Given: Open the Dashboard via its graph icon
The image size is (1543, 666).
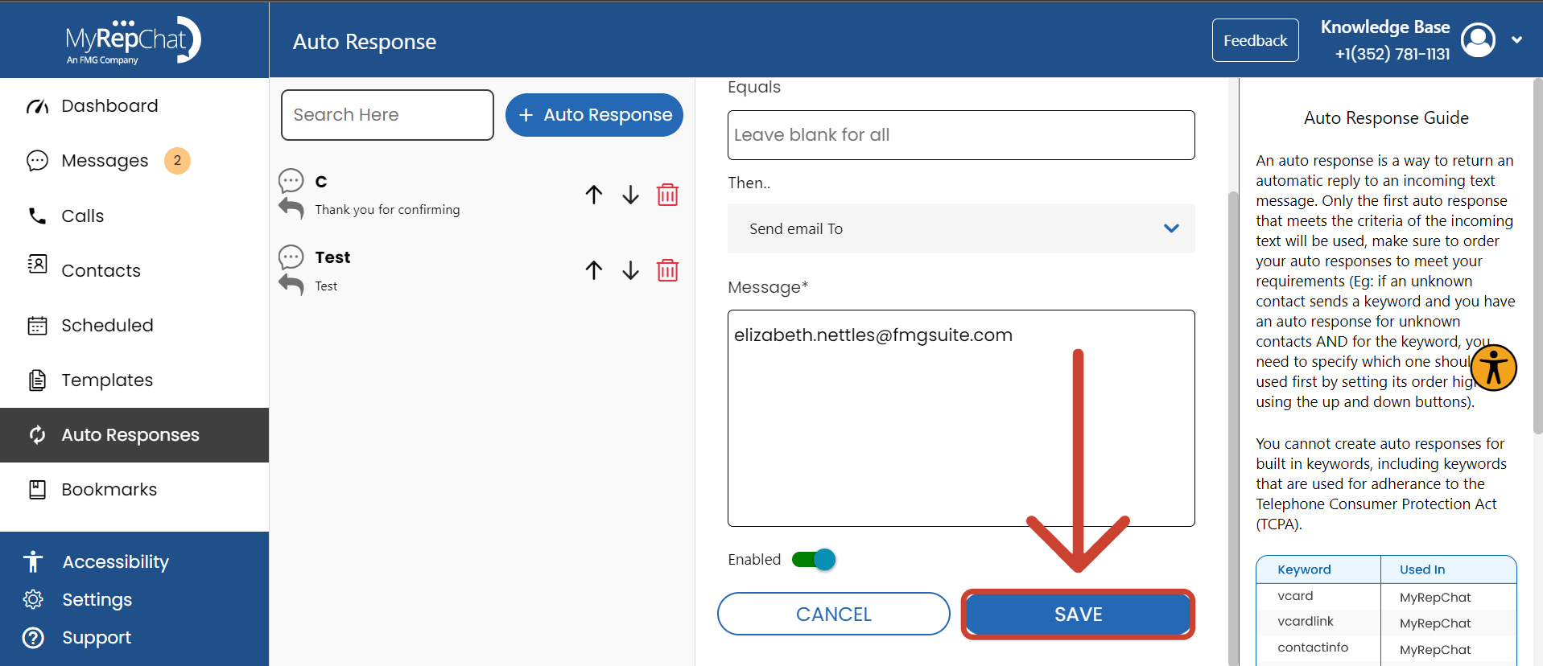Looking at the screenshot, I should pyautogui.click(x=37, y=105).
